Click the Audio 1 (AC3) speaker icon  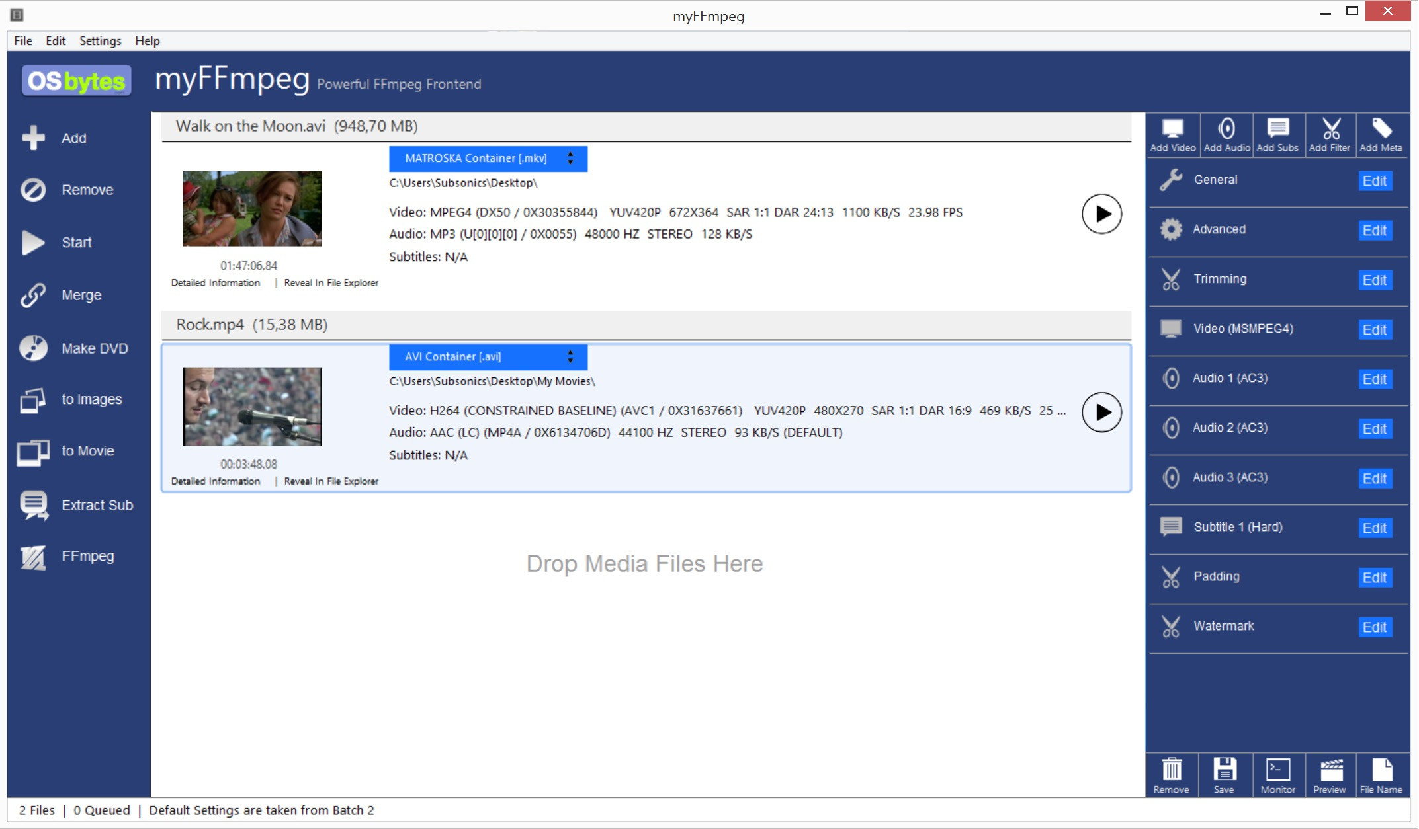pyautogui.click(x=1171, y=378)
